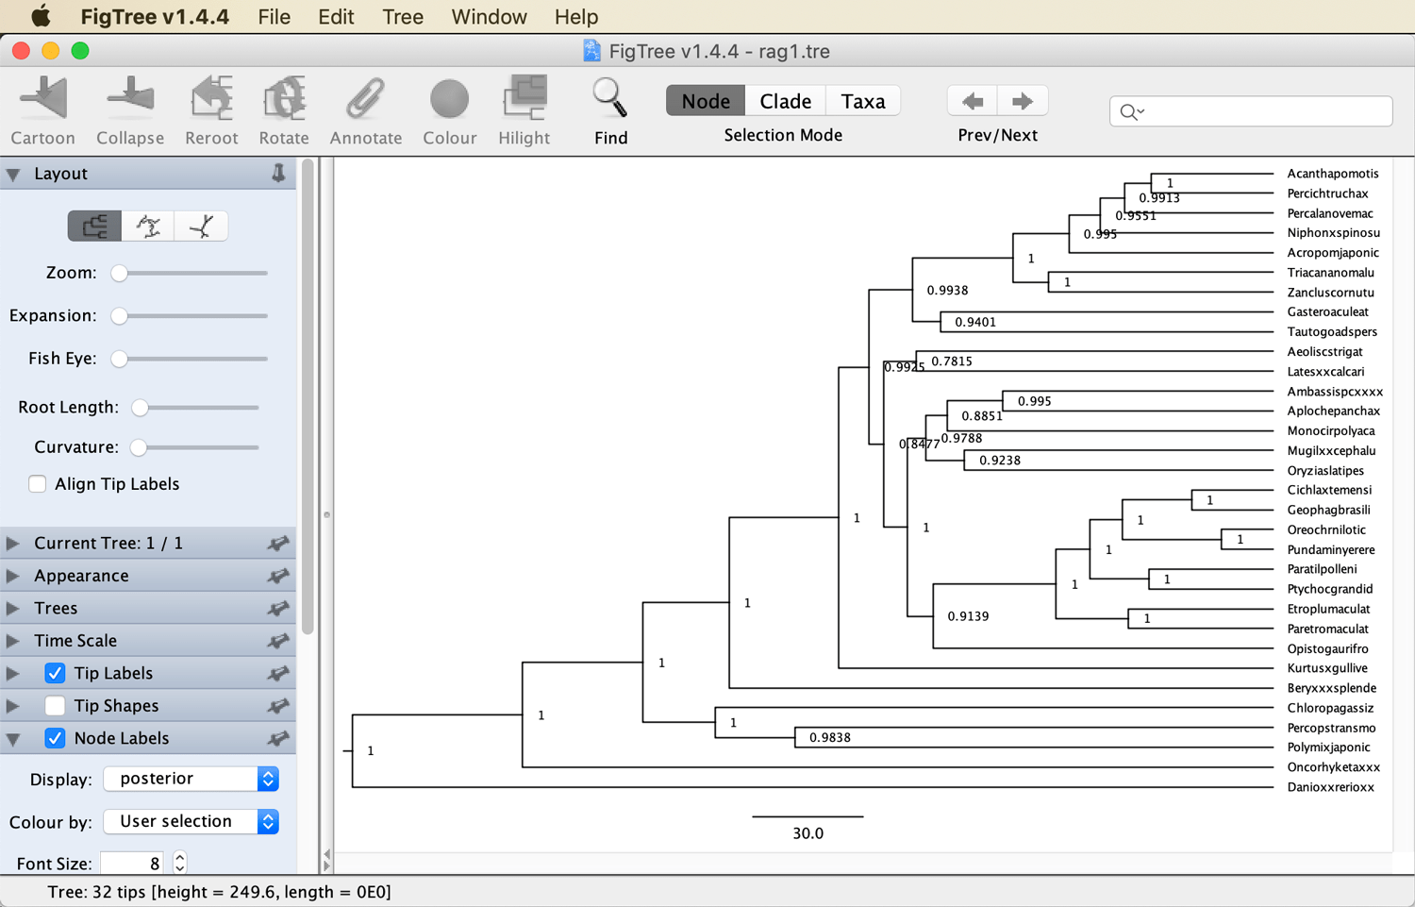Image resolution: width=1415 pixels, height=907 pixels.
Task: Click the Colour tool icon
Action: (449, 99)
